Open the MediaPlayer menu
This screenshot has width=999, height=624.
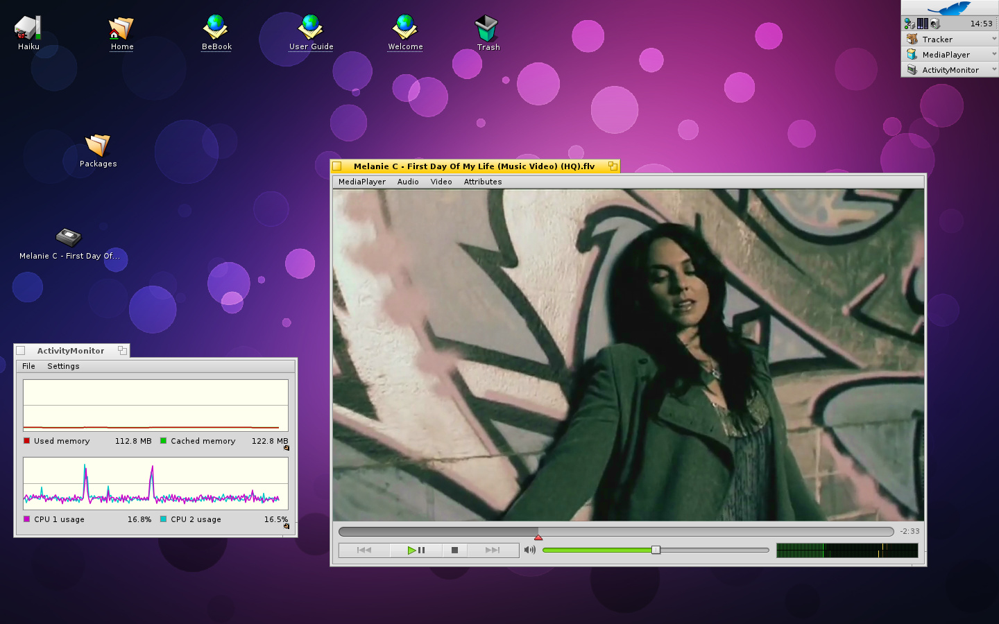click(x=362, y=182)
